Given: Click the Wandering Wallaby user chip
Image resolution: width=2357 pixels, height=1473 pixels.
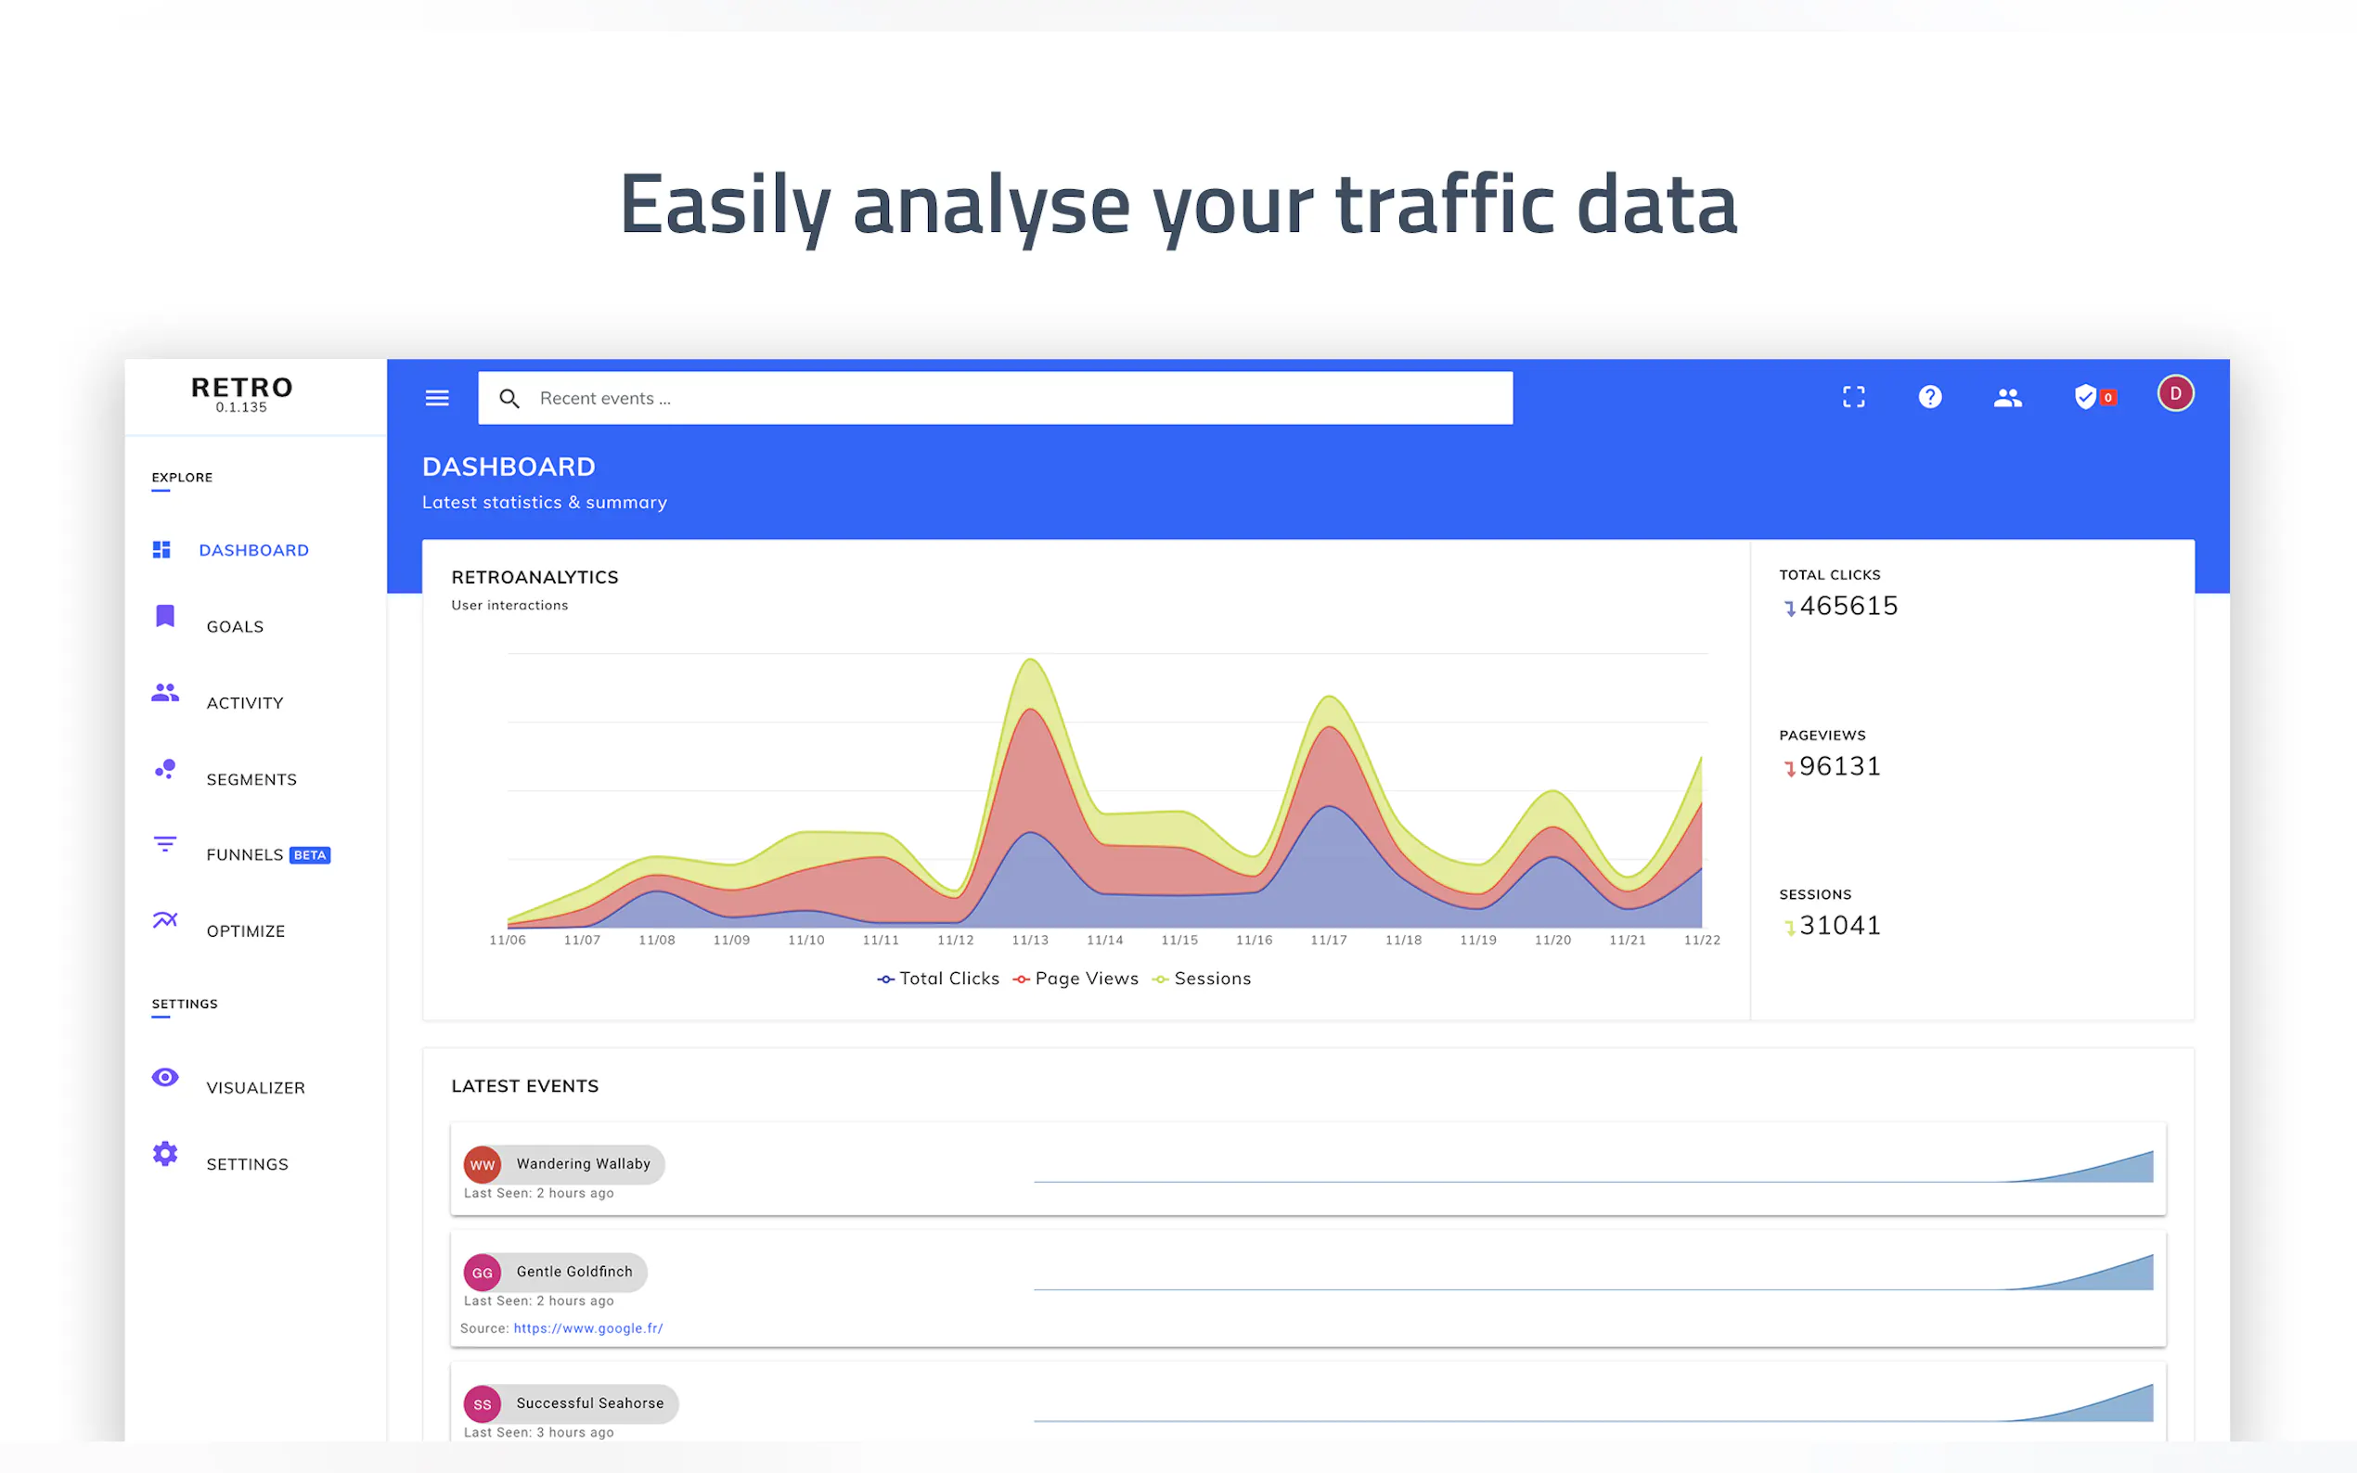Looking at the screenshot, I should 565,1164.
